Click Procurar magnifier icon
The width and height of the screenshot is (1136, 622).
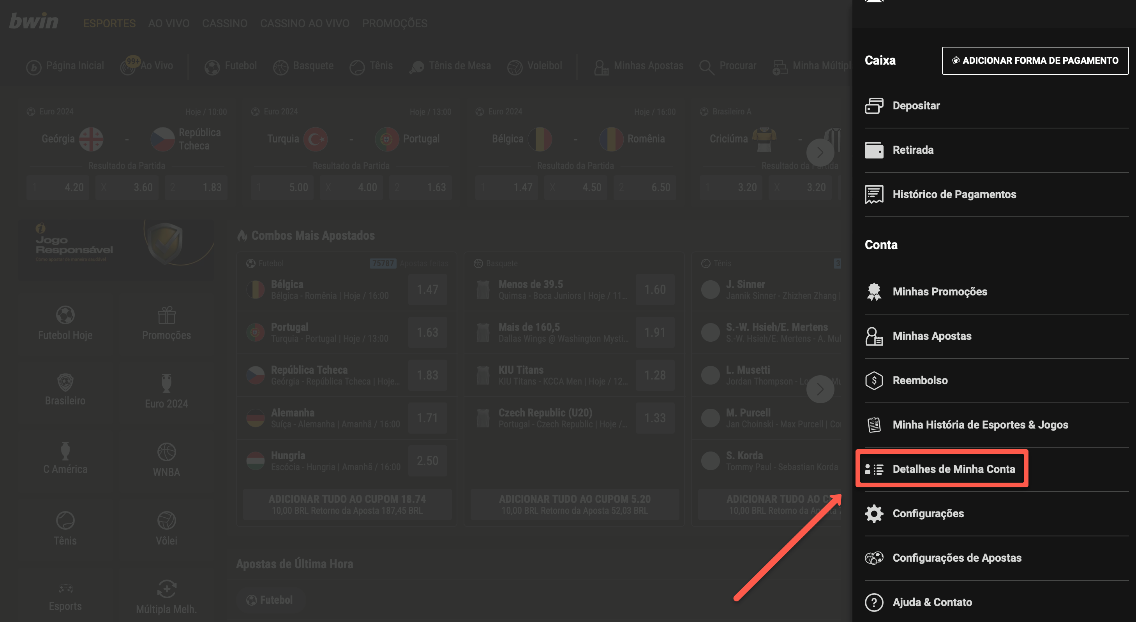(706, 67)
